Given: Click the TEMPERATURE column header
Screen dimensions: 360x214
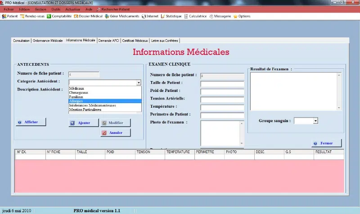Looking at the screenshot, I should 180,152.
